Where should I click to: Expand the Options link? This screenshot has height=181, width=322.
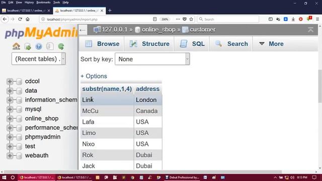click(x=94, y=76)
